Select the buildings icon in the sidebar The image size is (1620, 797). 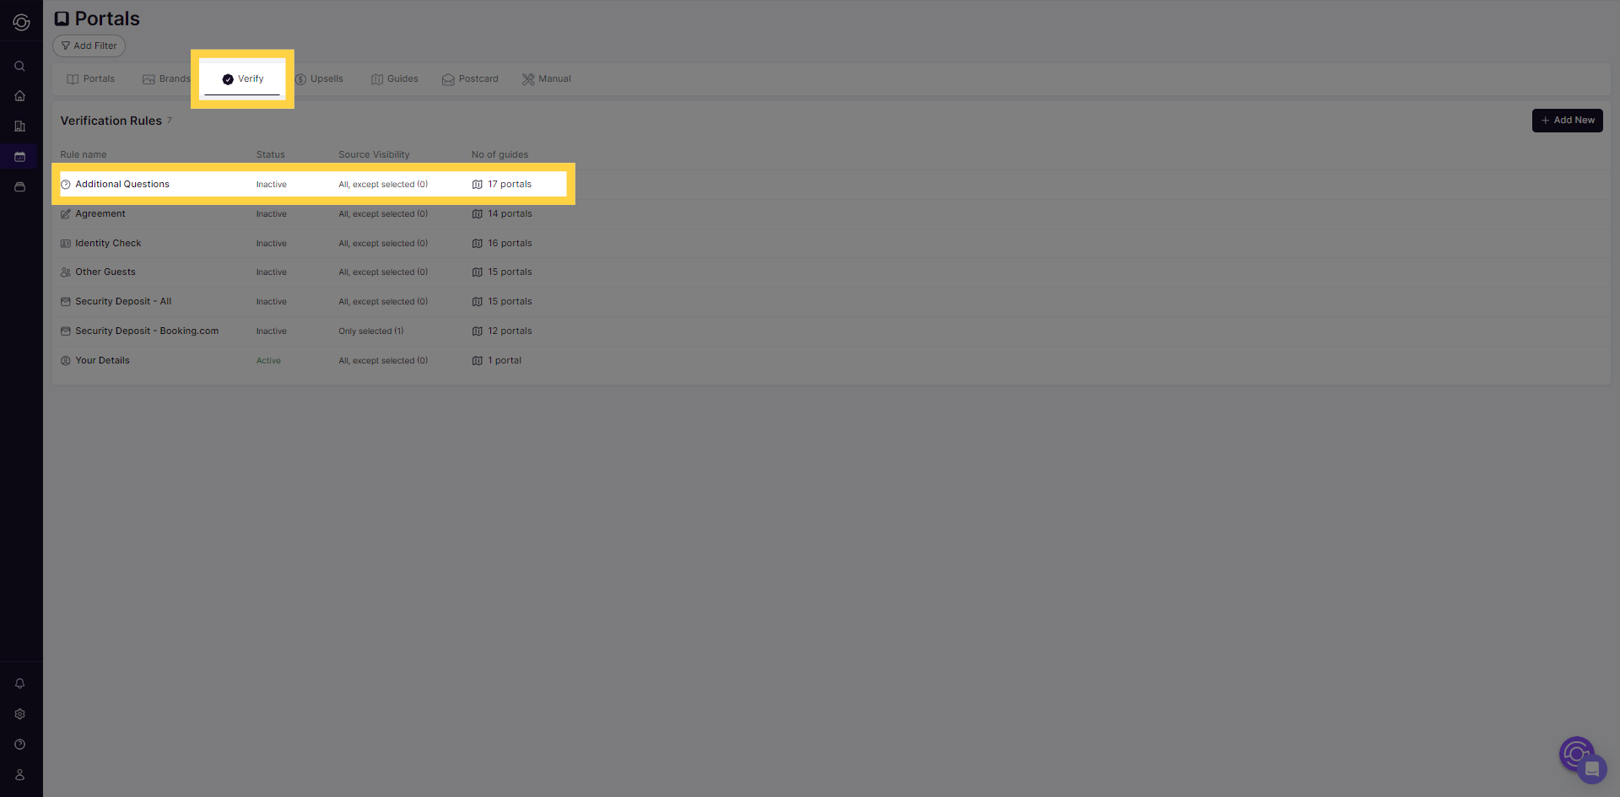click(x=20, y=126)
